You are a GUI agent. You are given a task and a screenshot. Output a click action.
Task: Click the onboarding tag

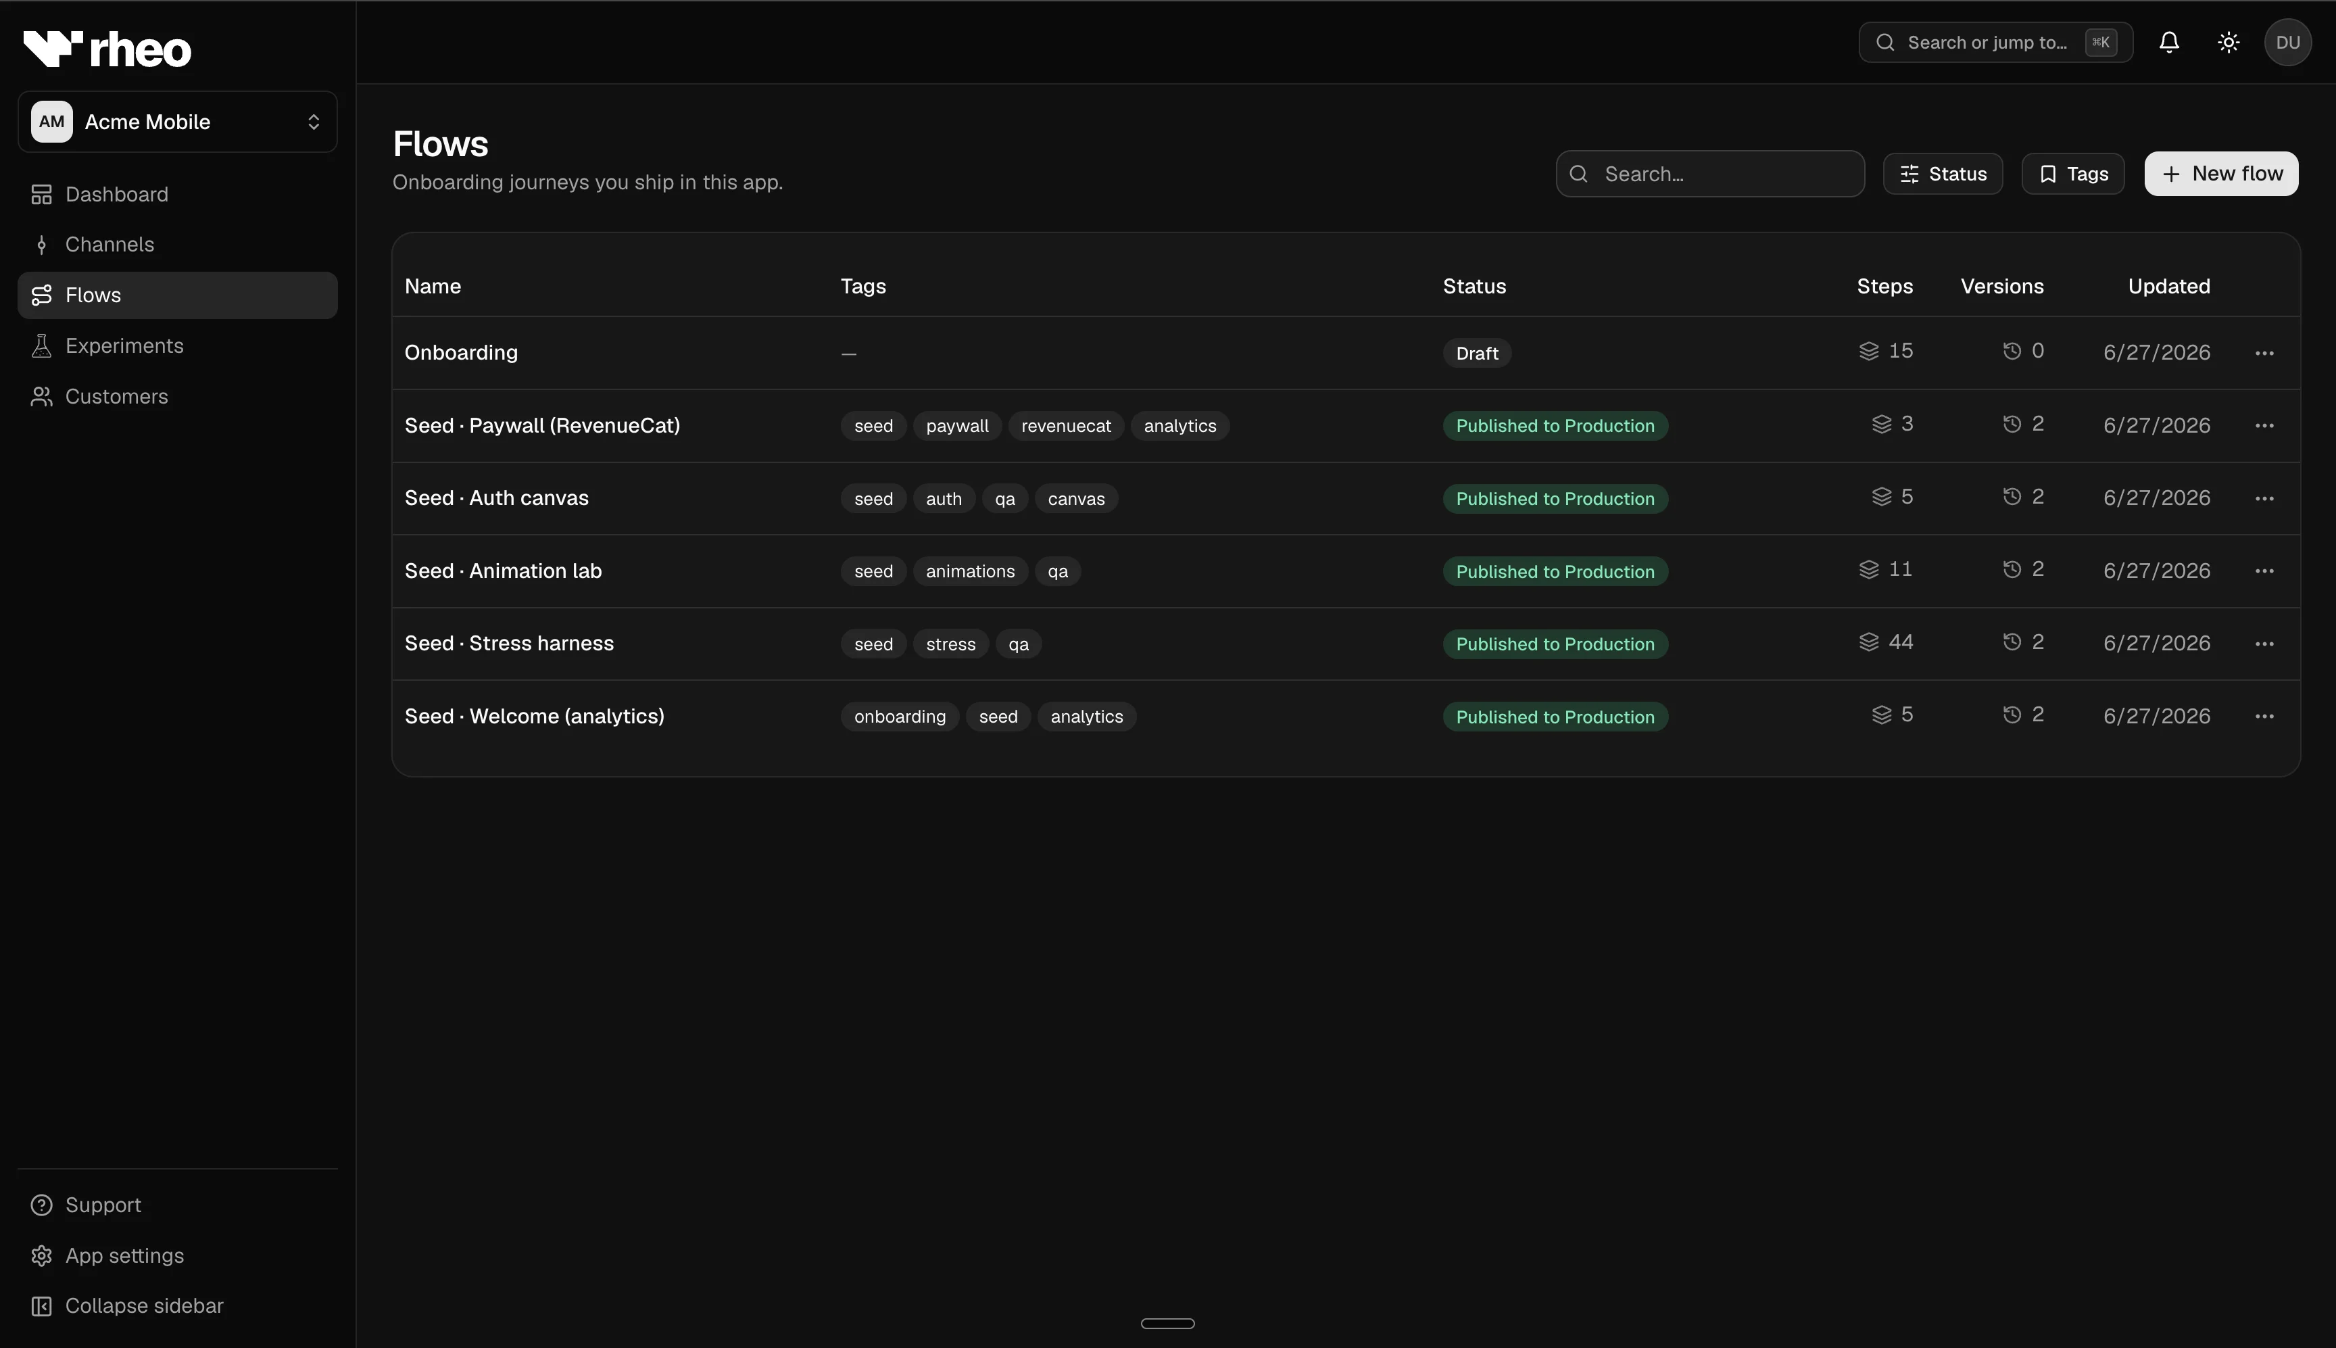pos(900,717)
